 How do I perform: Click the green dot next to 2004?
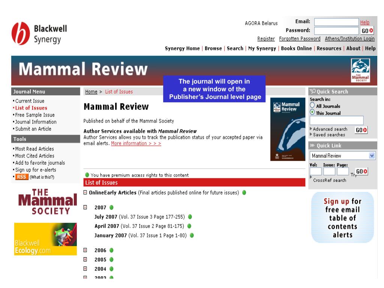[111, 269]
